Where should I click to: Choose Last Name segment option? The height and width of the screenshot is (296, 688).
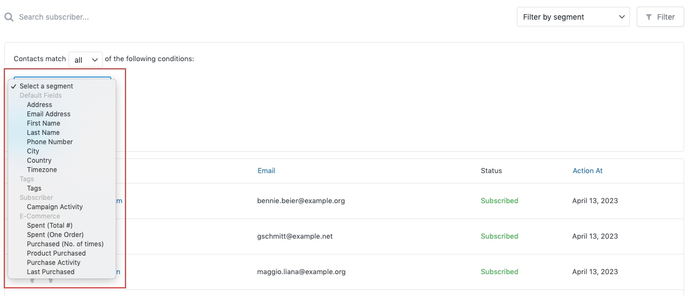[43, 133]
